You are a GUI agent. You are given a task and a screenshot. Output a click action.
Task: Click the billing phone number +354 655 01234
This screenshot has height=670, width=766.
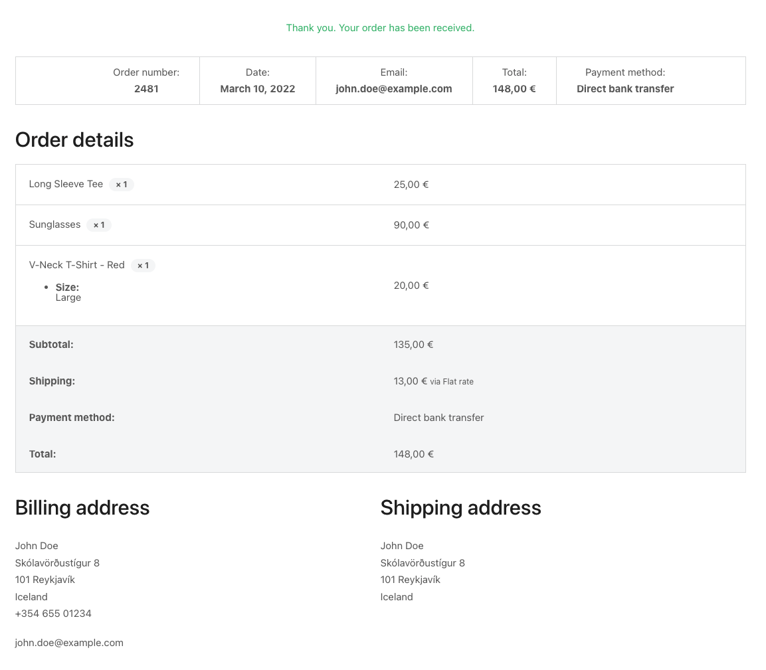click(53, 614)
